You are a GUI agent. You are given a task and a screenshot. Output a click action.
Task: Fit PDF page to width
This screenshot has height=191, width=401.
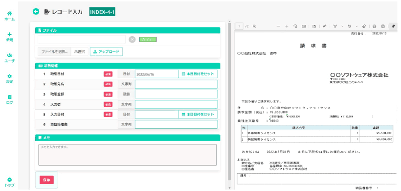point(304,26)
